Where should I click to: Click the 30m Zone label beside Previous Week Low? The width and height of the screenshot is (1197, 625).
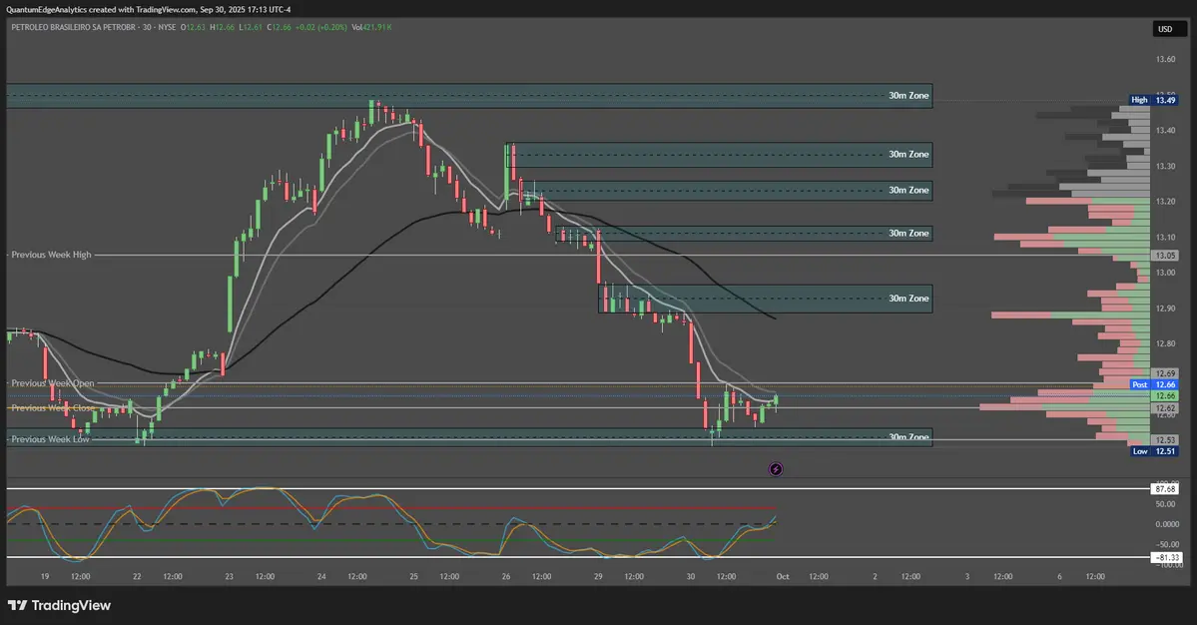click(908, 437)
